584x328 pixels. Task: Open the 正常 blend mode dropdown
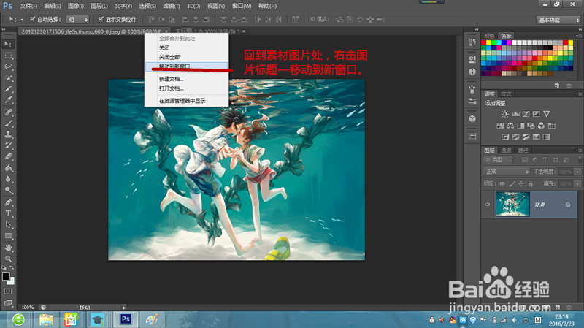pyautogui.click(x=507, y=172)
